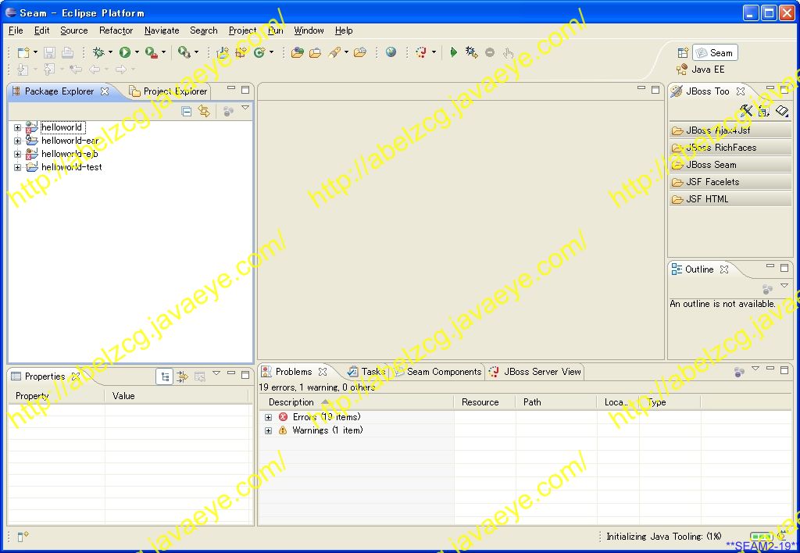This screenshot has width=800, height=553.
Task: Click the Debug server bug-with-arrow icon
Action: coord(471,52)
